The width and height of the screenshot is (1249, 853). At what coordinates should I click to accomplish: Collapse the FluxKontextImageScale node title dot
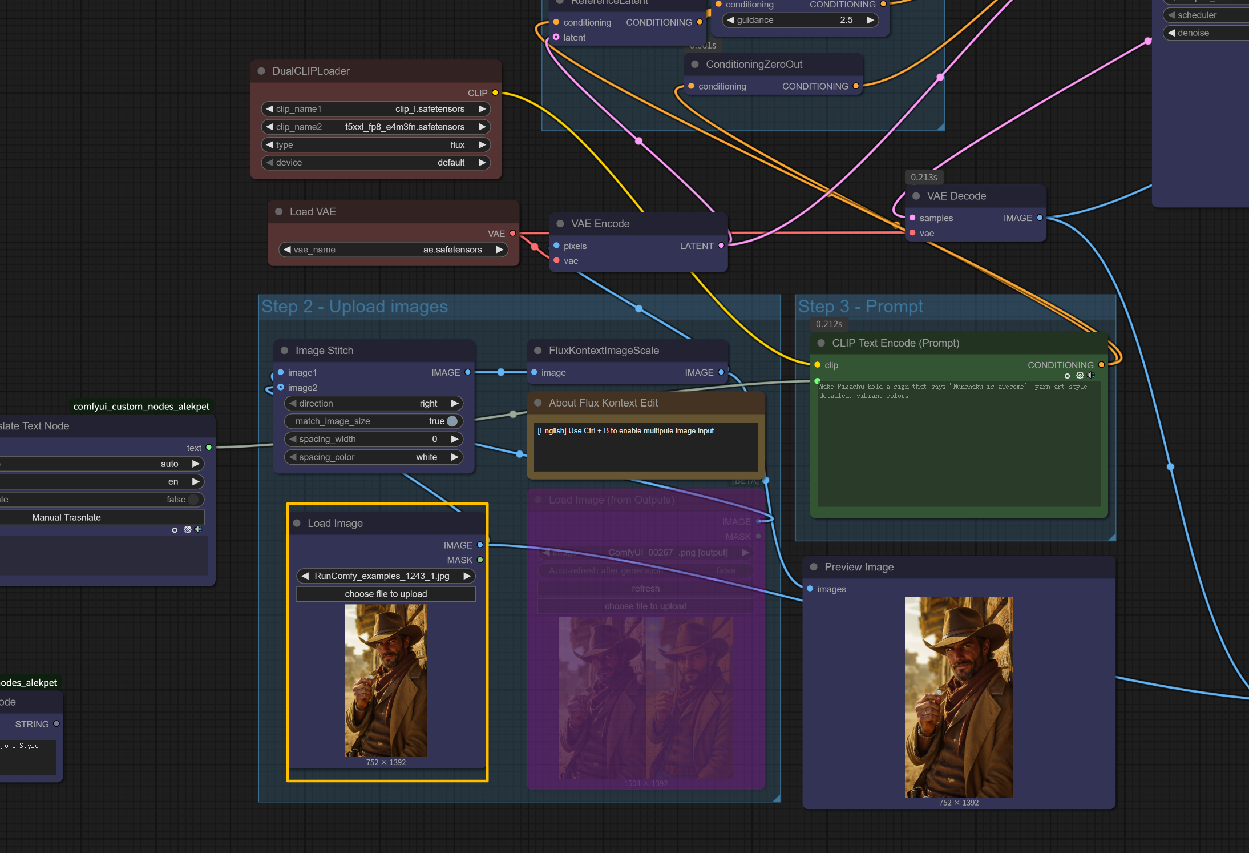[x=538, y=351]
